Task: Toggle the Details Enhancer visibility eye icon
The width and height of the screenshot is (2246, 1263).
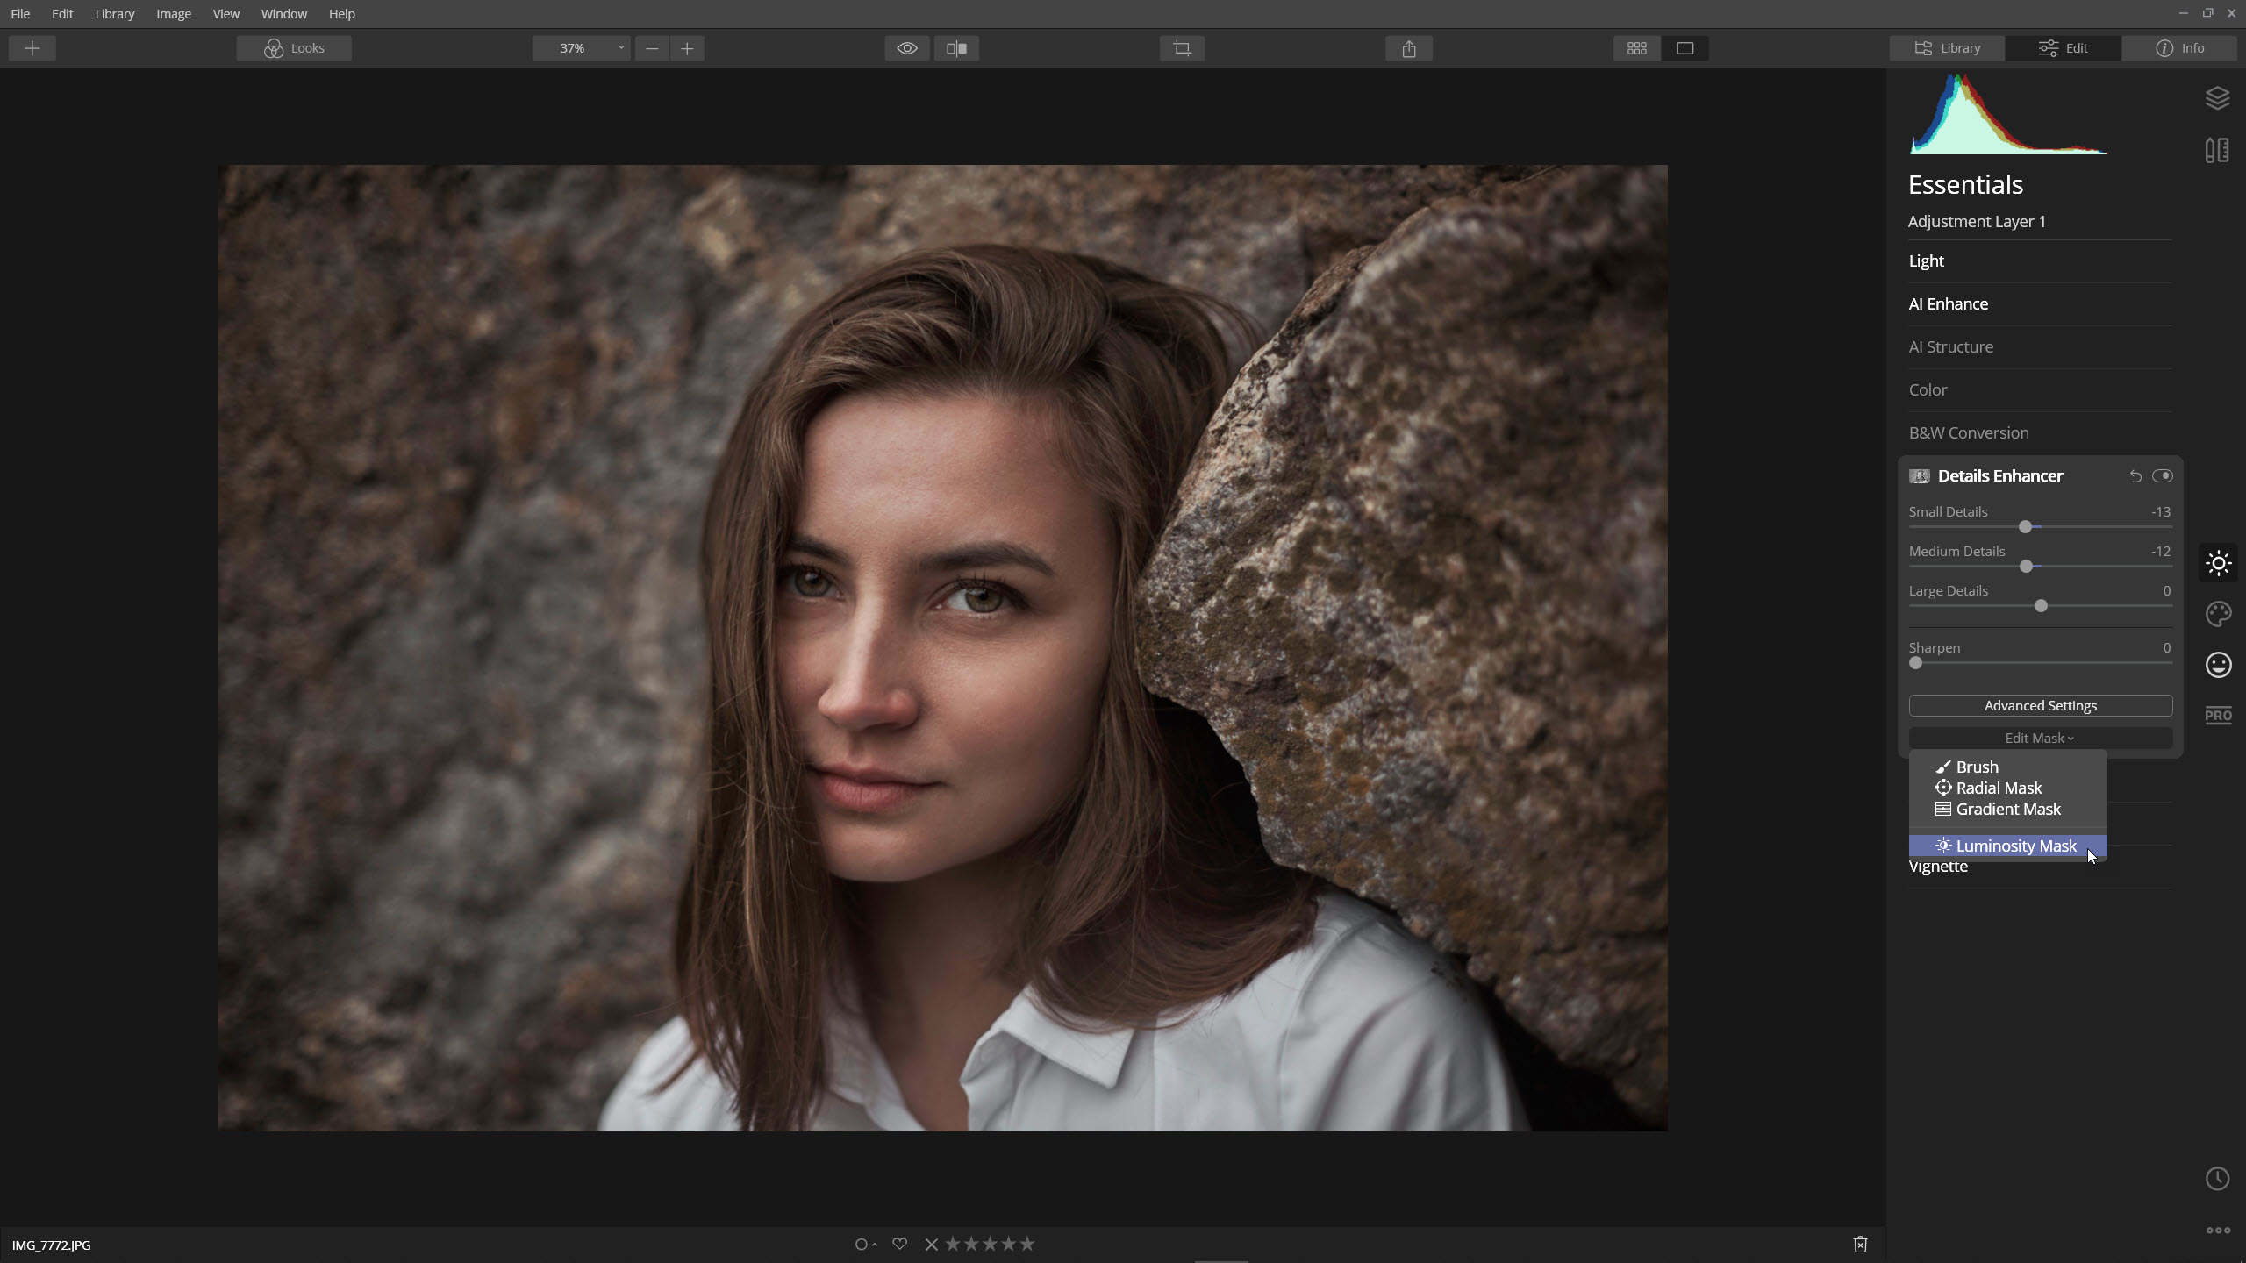Action: tap(2164, 475)
